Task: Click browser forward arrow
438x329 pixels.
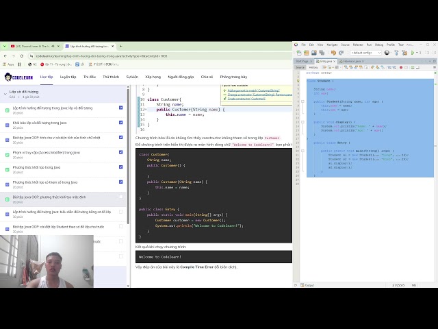Action: pyautogui.click(x=14, y=56)
